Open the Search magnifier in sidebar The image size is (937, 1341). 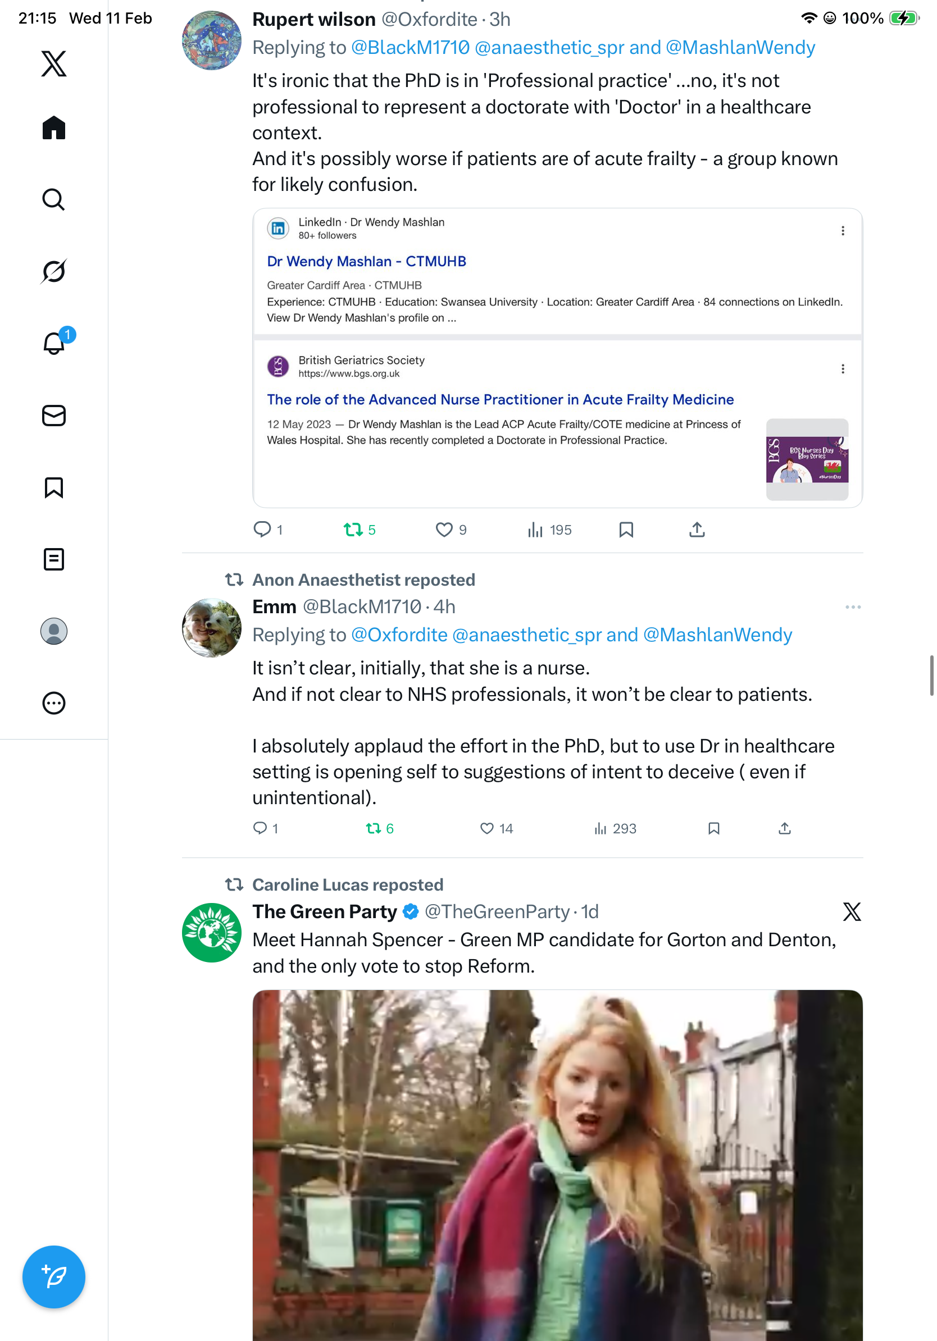[x=54, y=199]
